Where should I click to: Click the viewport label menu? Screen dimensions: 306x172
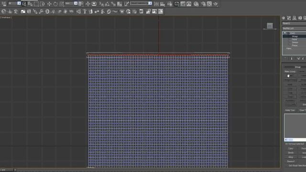click(6, 17)
